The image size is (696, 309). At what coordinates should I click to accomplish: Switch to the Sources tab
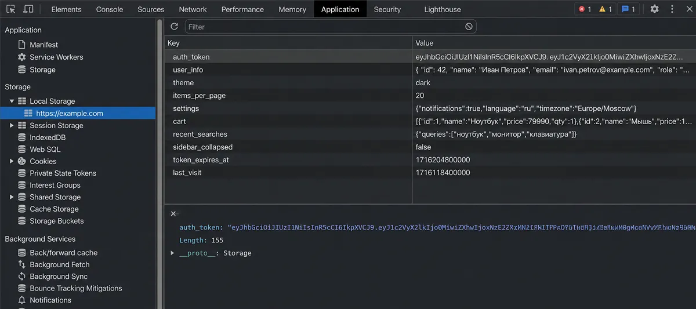[151, 9]
